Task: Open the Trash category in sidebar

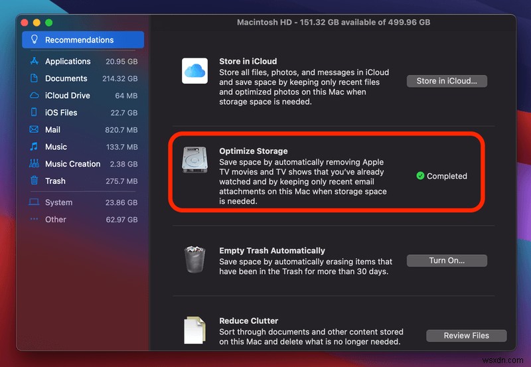Action: [x=83, y=181]
